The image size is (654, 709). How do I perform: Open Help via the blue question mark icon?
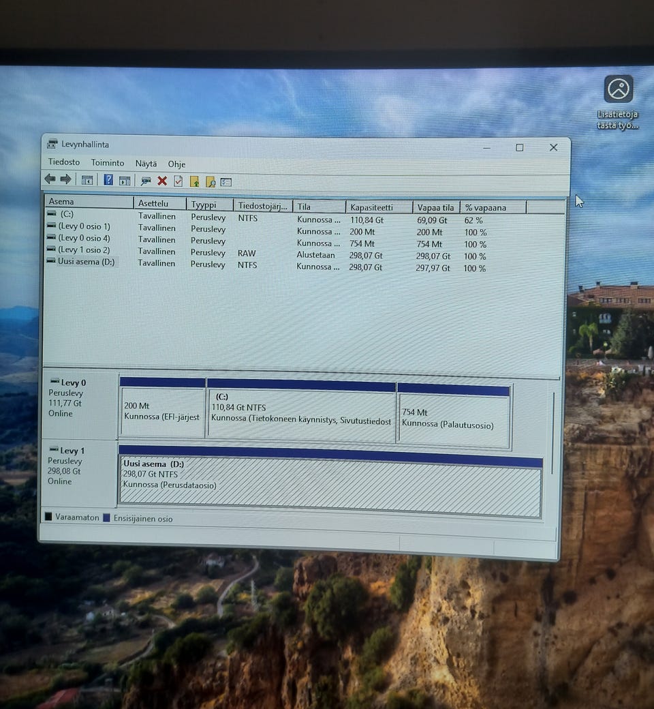(108, 180)
